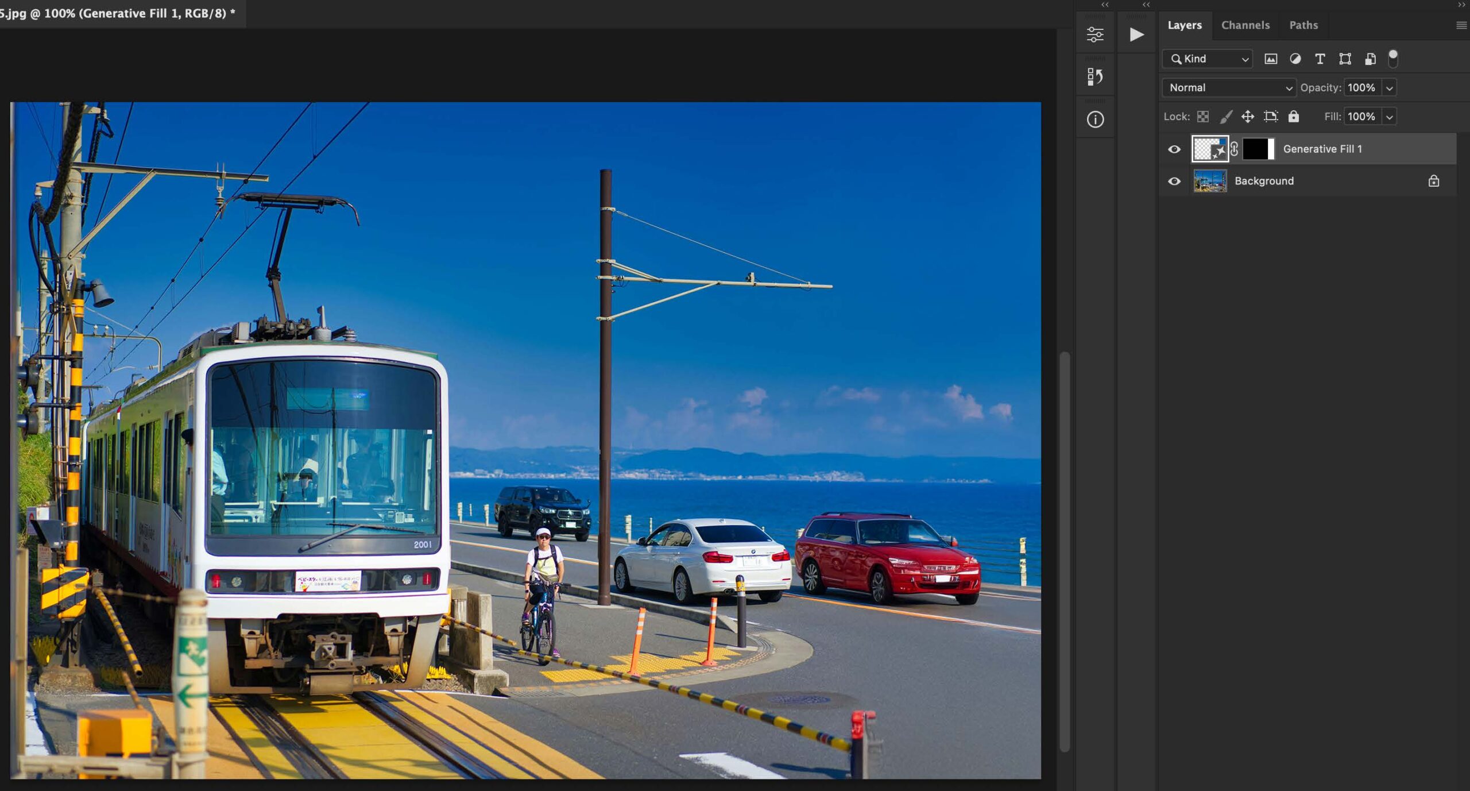
Task: Open the Kind filter type dropdown
Action: click(x=1208, y=59)
